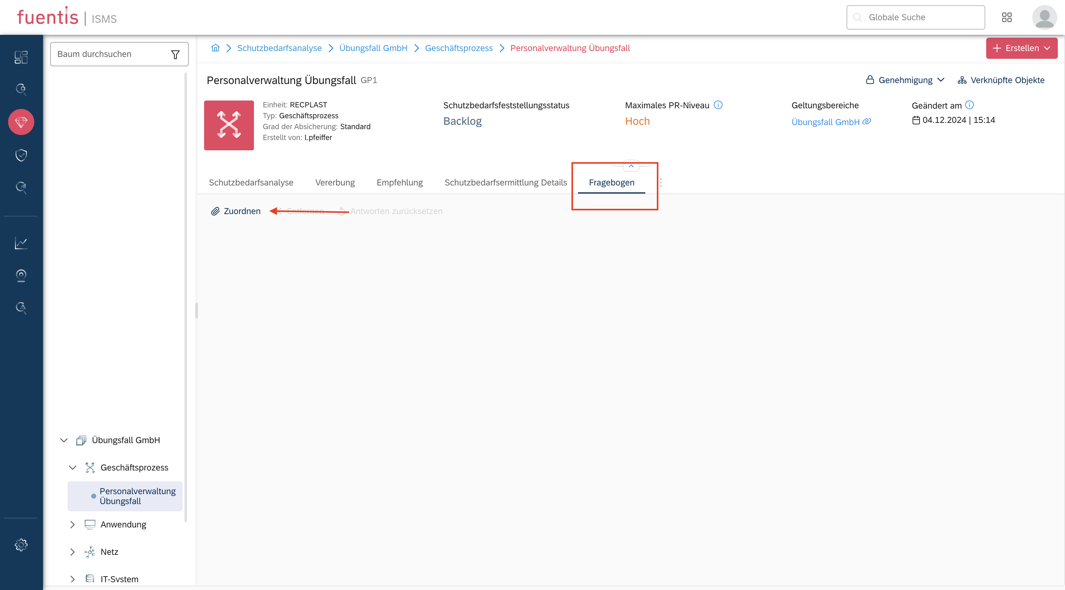The image size is (1065, 590).
Task: Click the tree filter funnel icon
Action: point(175,54)
